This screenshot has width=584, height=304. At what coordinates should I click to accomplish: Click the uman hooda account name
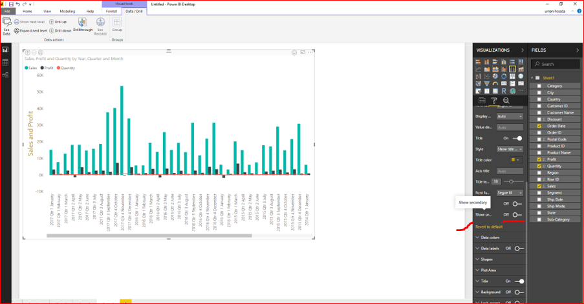click(555, 11)
